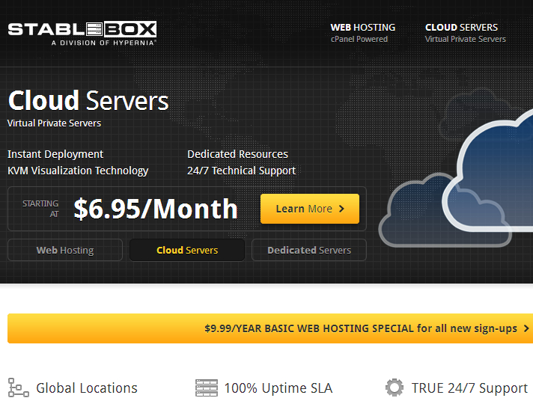The width and height of the screenshot is (533, 404).
Task: Click the Global Locations heading
Action: 87,388
